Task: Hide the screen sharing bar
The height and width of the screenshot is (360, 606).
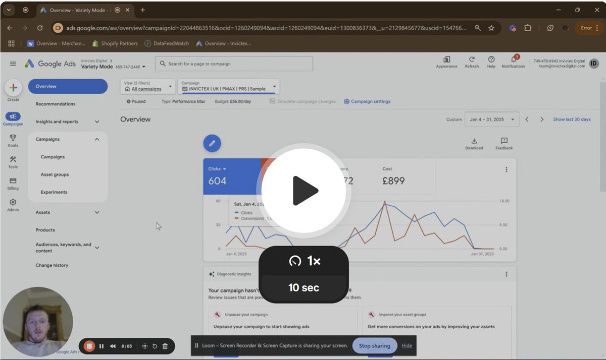Action: click(407, 346)
